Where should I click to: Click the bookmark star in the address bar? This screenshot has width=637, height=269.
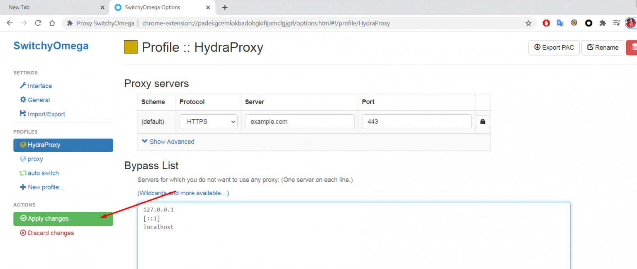pos(528,23)
